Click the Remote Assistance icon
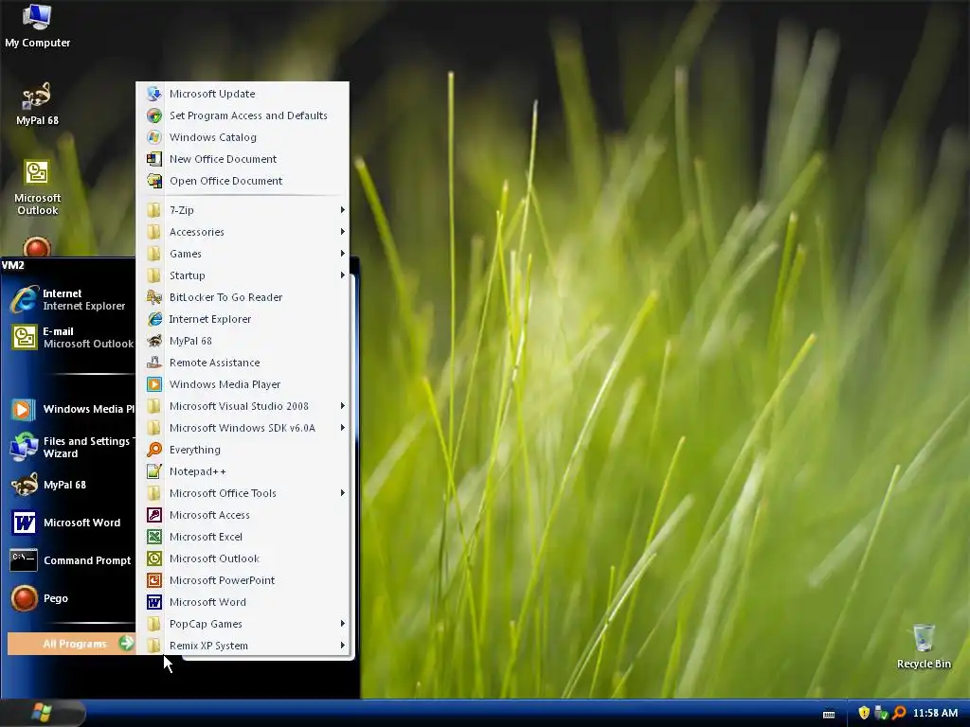The width and height of the screenshot is (970, 727). pyautogui.click(x=154, y=363)
